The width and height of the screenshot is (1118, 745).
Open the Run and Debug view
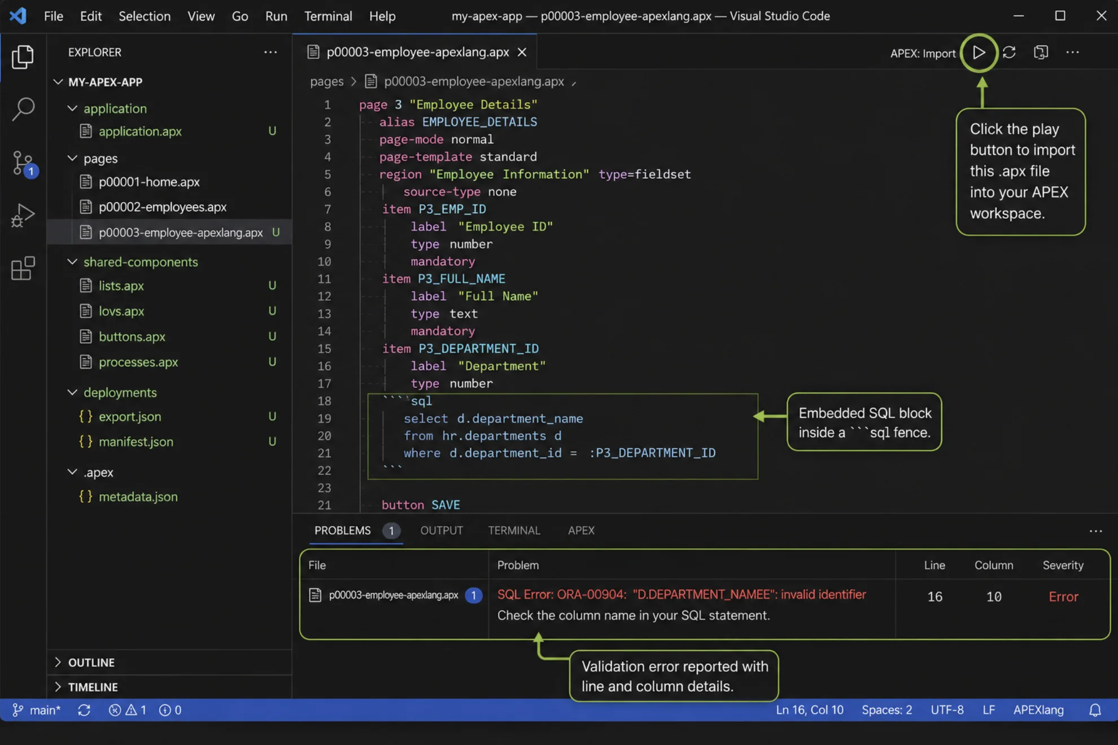click(23, 215)
